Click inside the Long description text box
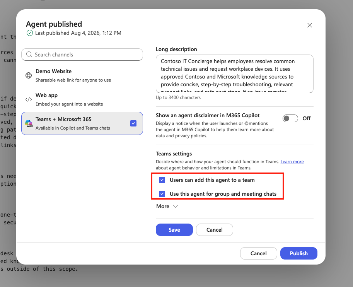Viewport: 353px width, 287px height. [x=235, y=74]
